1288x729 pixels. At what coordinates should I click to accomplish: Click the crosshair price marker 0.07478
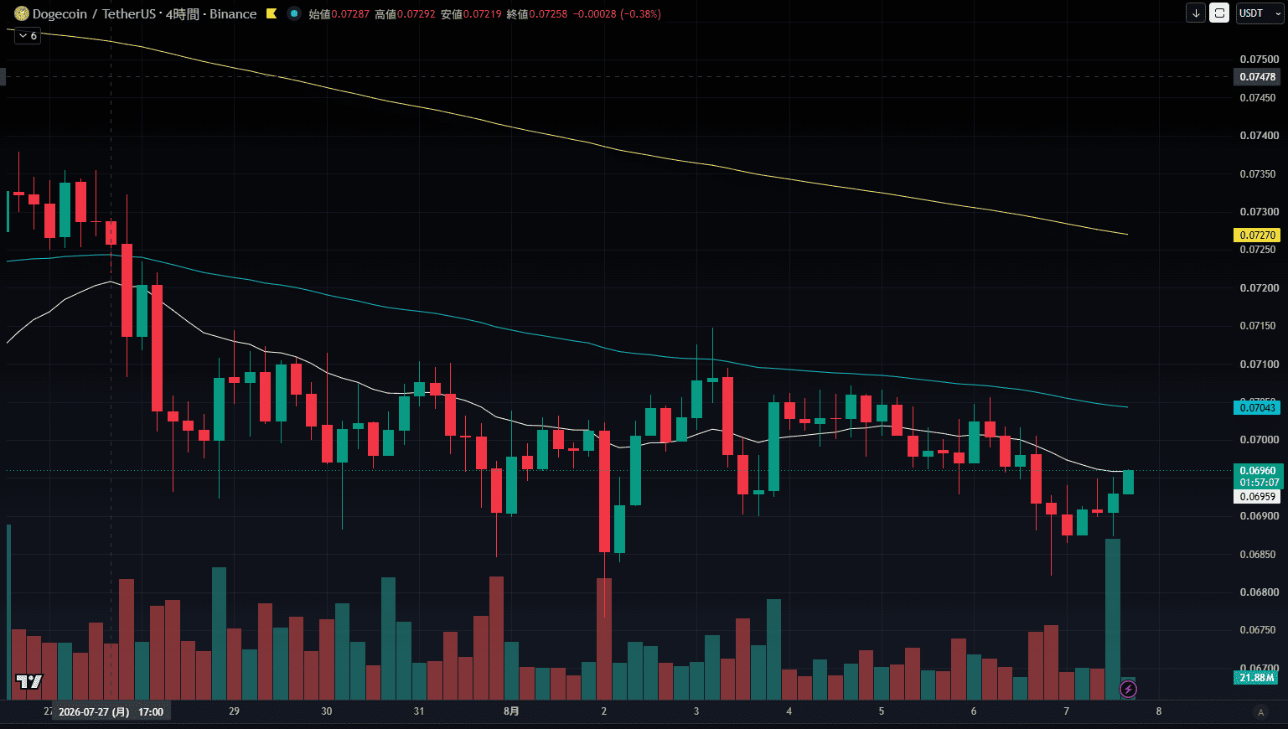(x=1257, y=77)
